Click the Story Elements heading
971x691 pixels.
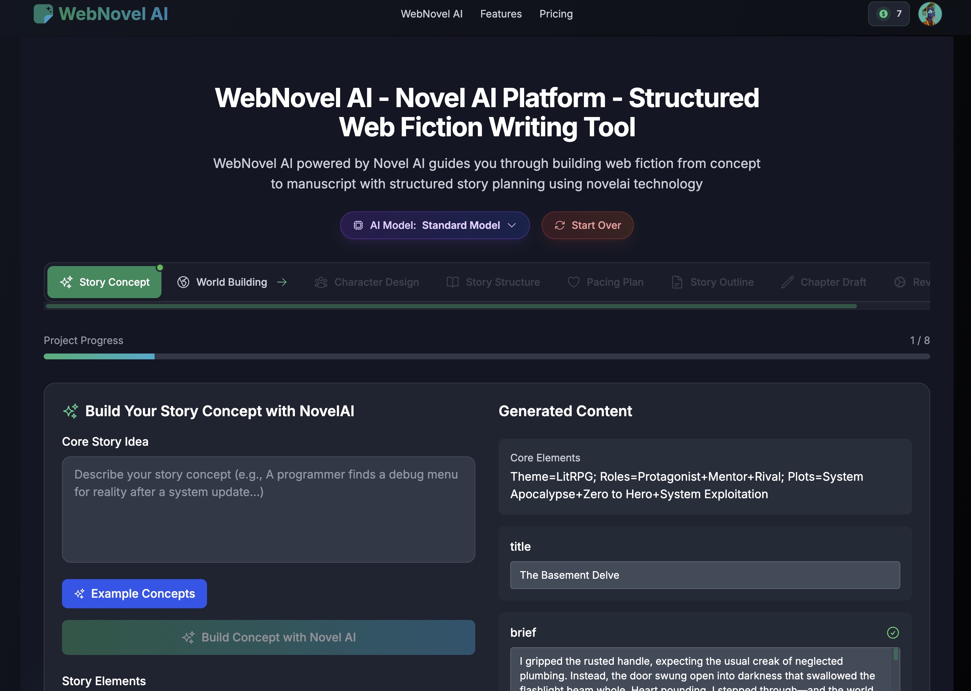104,681
